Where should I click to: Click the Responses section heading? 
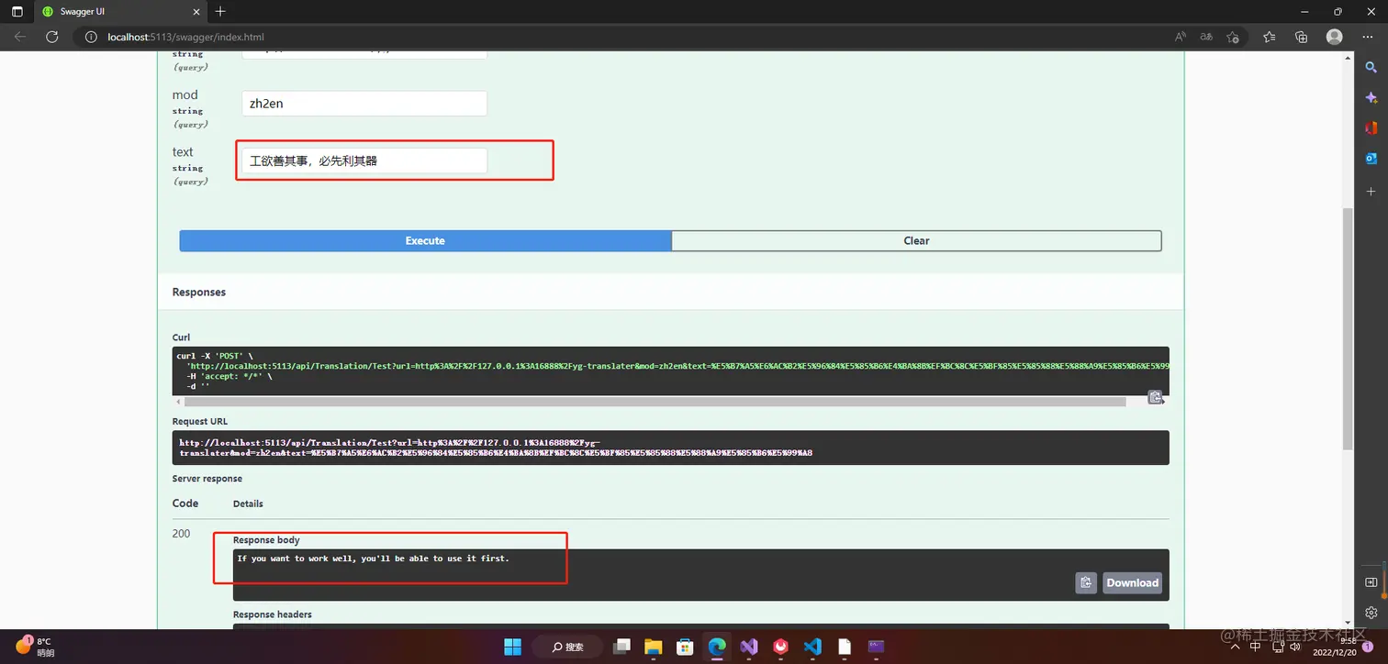coord(199,292)
